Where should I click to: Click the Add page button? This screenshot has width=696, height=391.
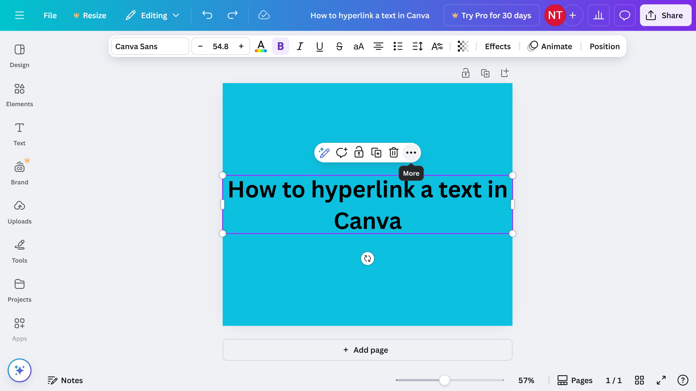coord(367,350)
